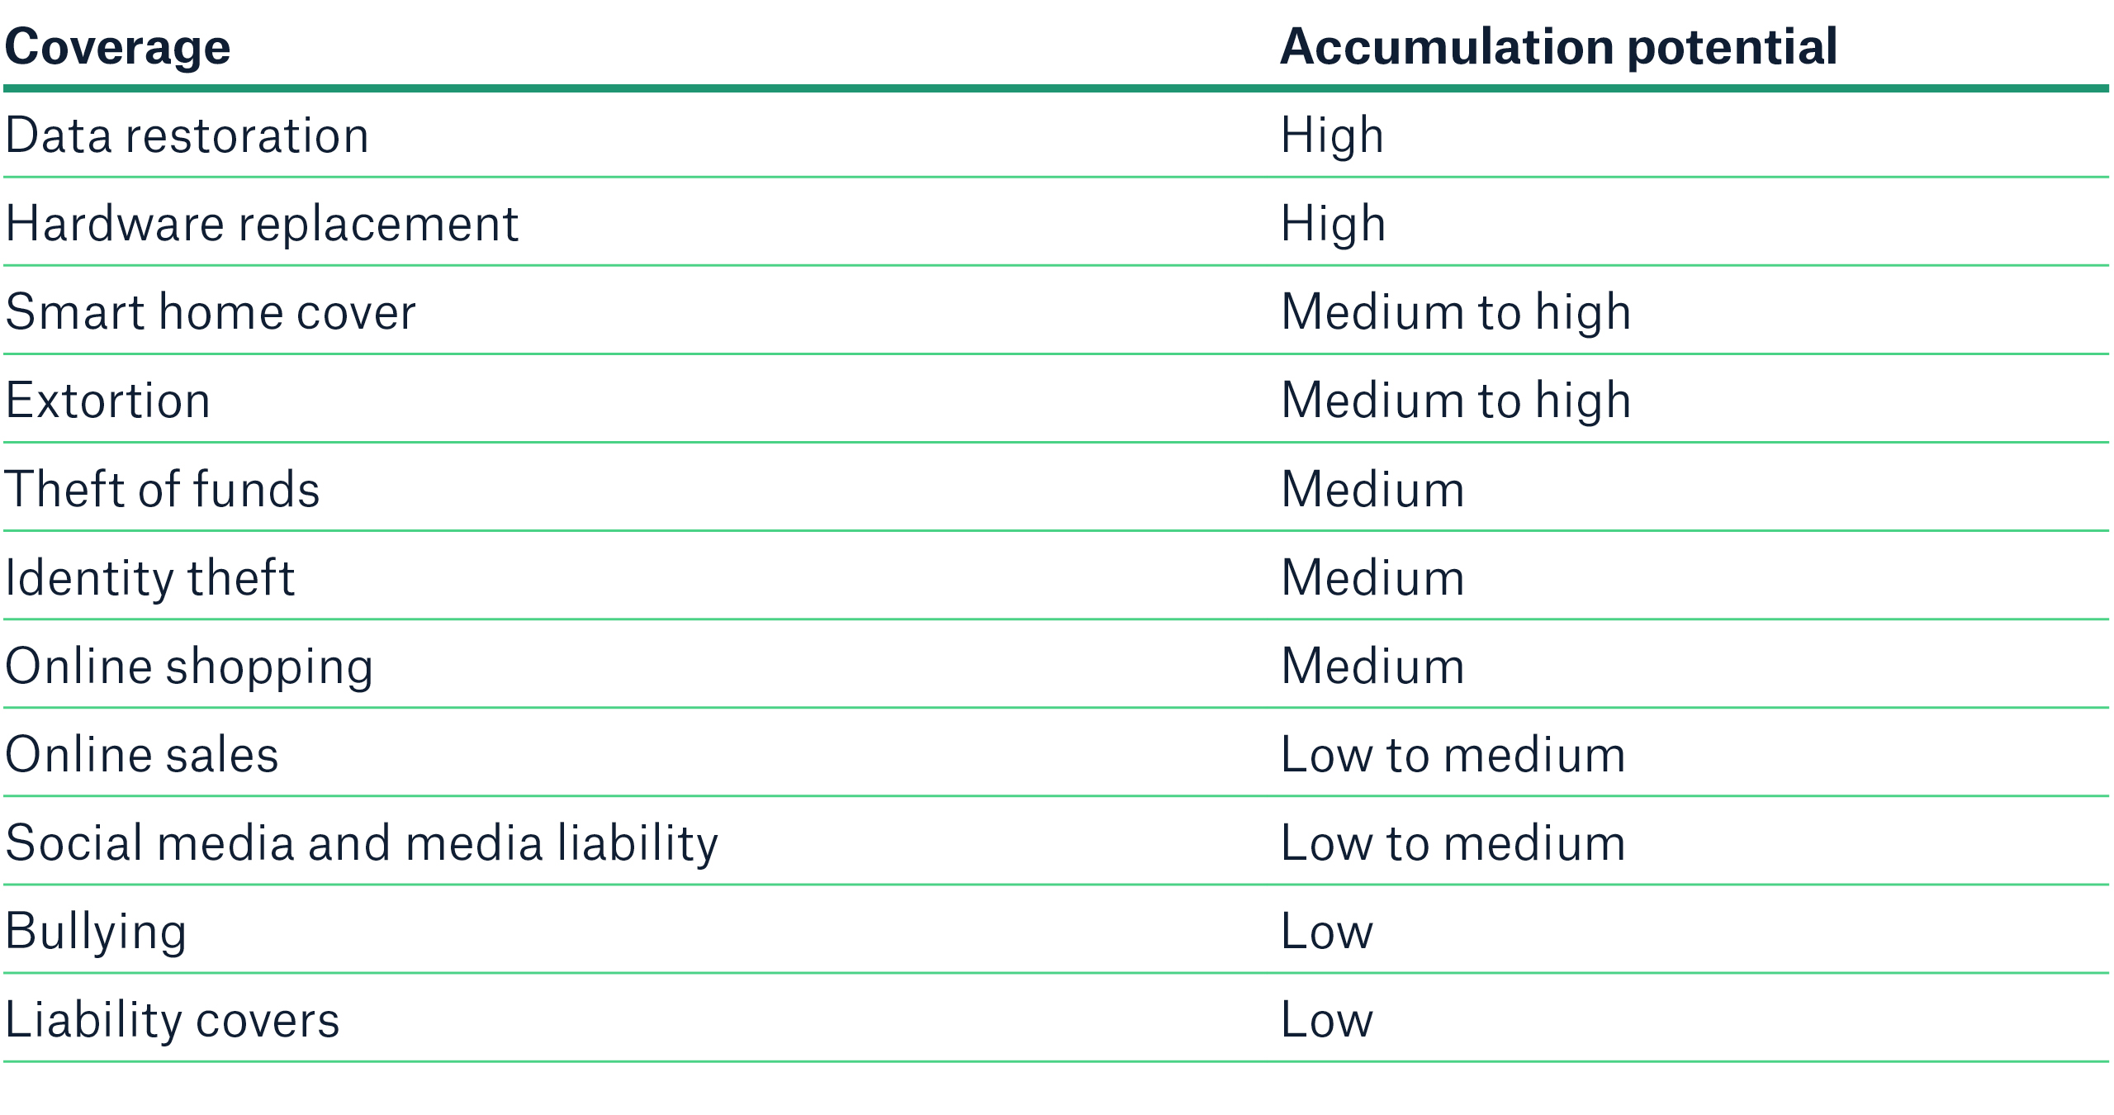Click Medium to high for Extortion
This screenshot has height=1115, width=2114.
point(1456,401)
